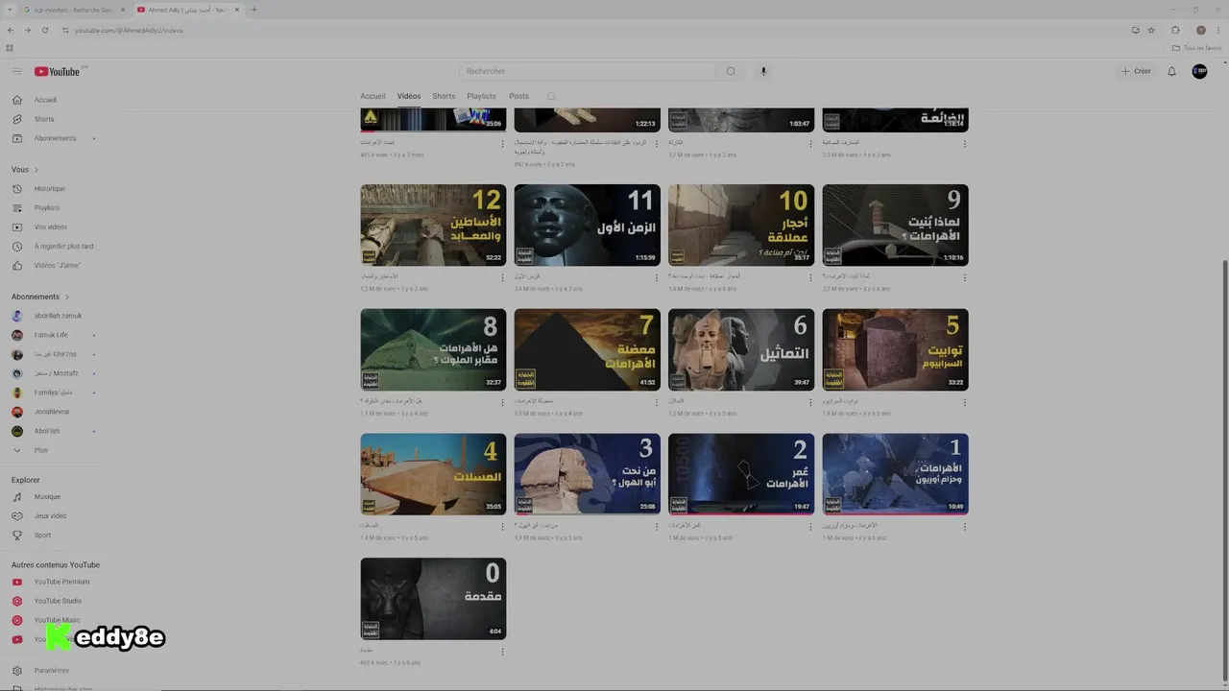Play video 3 thumbnail of the Sphinx
Screen dimensions: 1229x691
pyautogui.click(x=587, y=474)
